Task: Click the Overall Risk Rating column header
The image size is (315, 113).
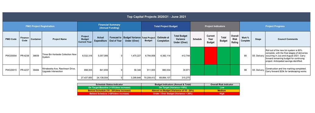Action: pos(235,39)
